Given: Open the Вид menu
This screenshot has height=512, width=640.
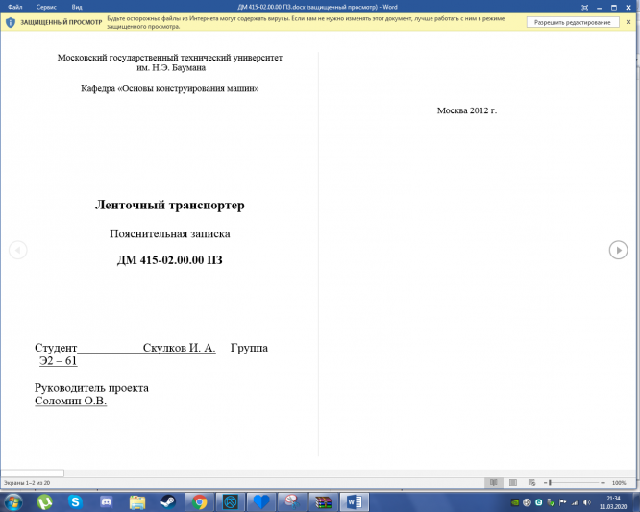Looking at the screenshot, I should 77,7.
